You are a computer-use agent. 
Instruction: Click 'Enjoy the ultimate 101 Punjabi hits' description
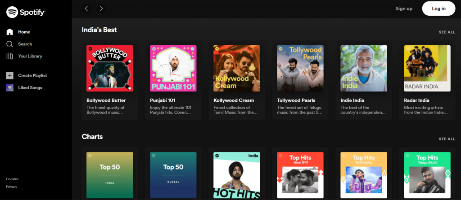pyautogui.click(x=170, y=110)
